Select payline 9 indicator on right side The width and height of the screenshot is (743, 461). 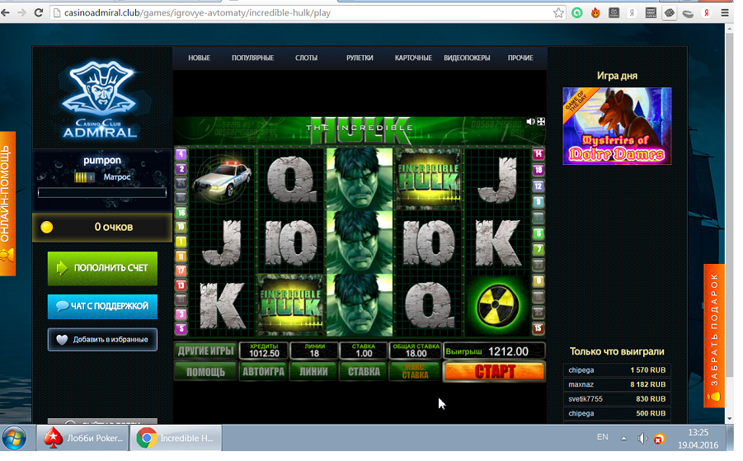(538, 201)
